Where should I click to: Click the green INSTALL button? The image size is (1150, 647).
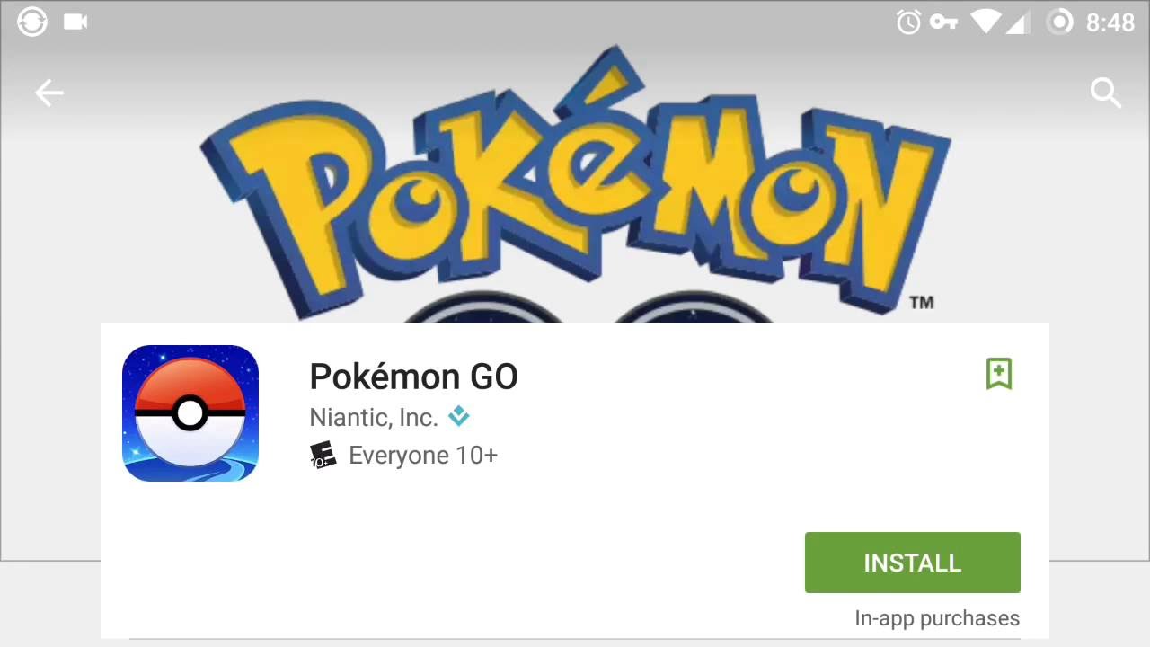913,563
